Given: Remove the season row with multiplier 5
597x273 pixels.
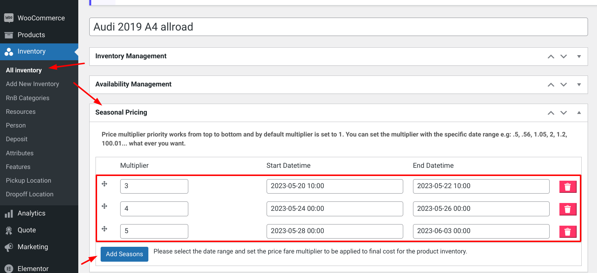Looking at the screenshot, I should point(568,232).
